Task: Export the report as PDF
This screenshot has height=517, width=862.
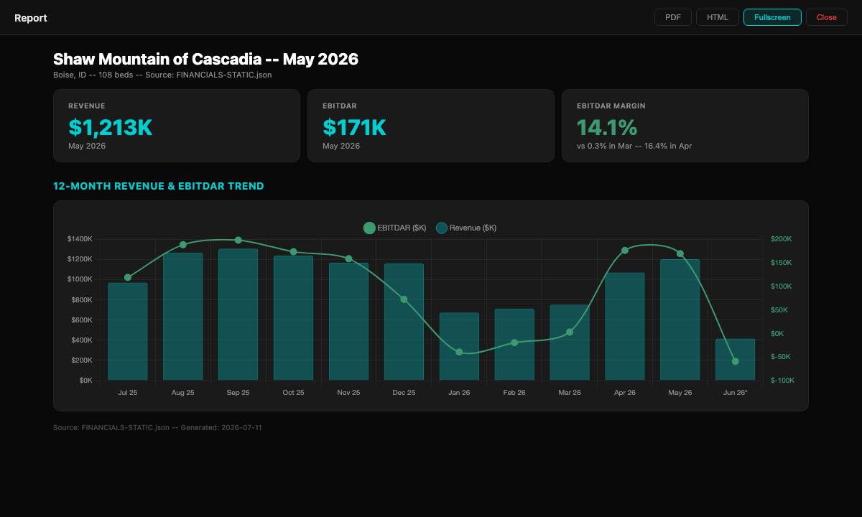Action: tap(673, 17)
